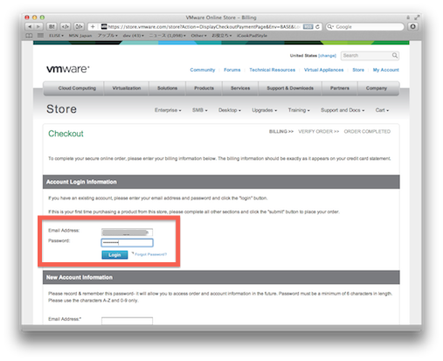Click the add bookmark plus button
This screenshot has height=361, width=443.
coord(93,27)
